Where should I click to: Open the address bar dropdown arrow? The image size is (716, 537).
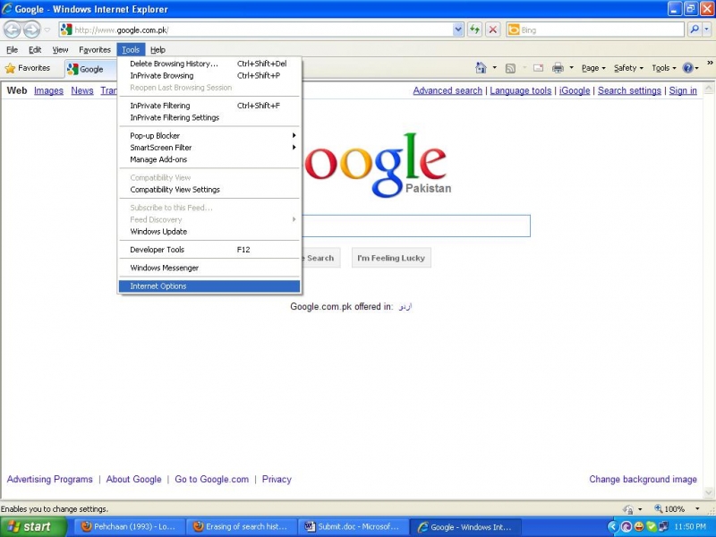[459, 29]
